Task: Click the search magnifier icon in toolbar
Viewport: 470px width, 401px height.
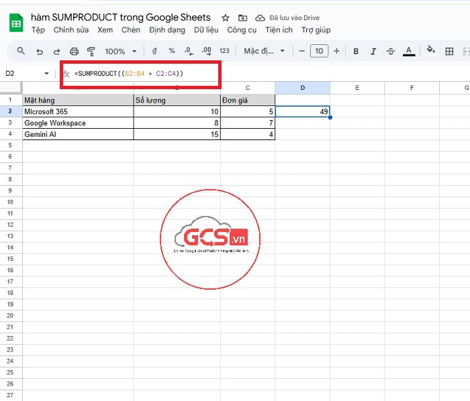Action: coord(21,51)
